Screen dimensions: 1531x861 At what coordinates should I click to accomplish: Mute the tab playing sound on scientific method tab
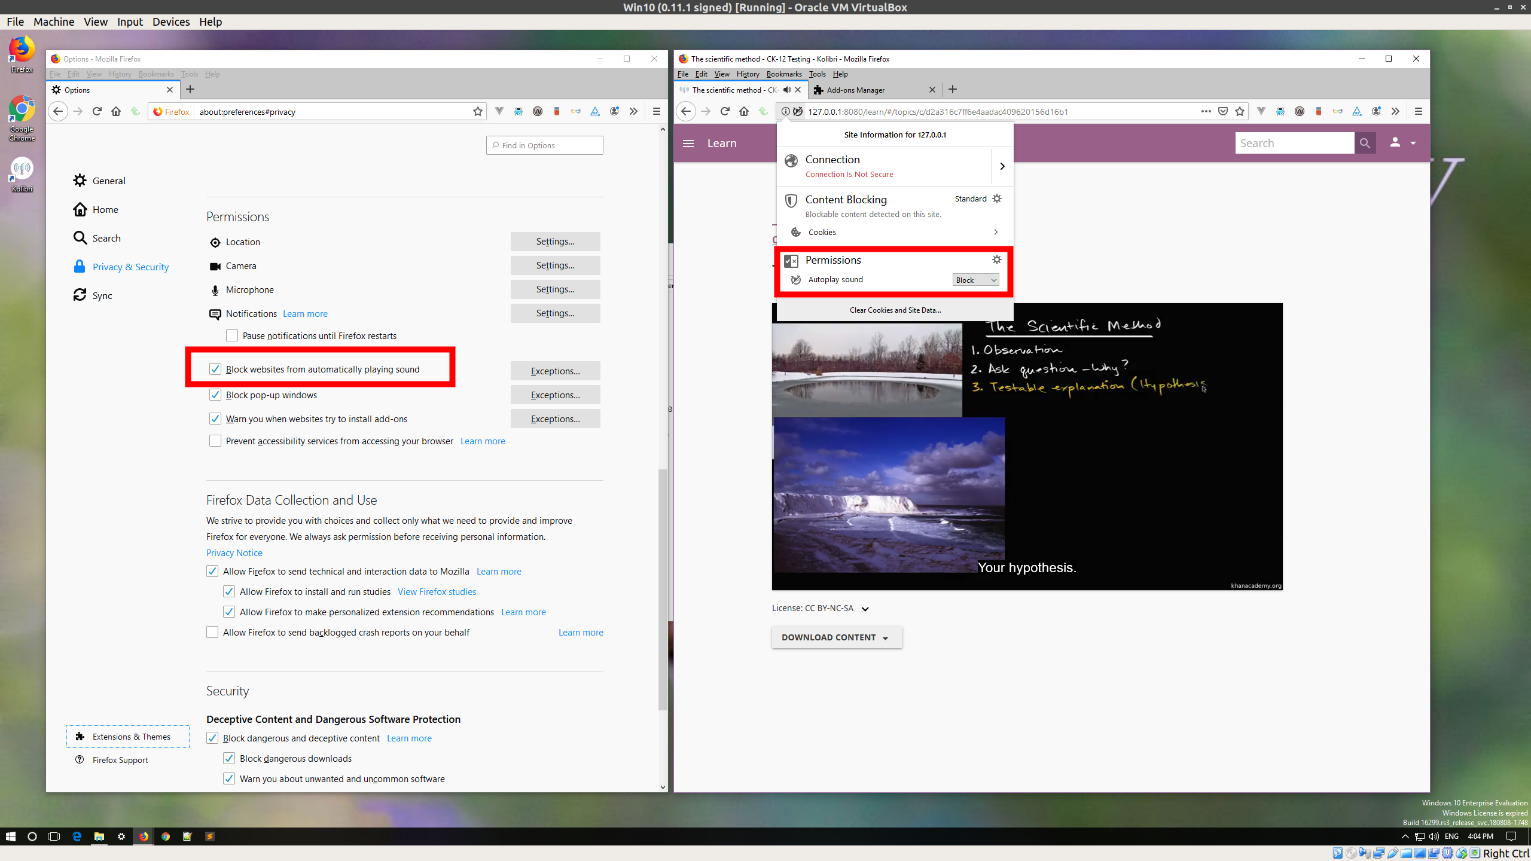pyautogui.click(x=786, y=90)
